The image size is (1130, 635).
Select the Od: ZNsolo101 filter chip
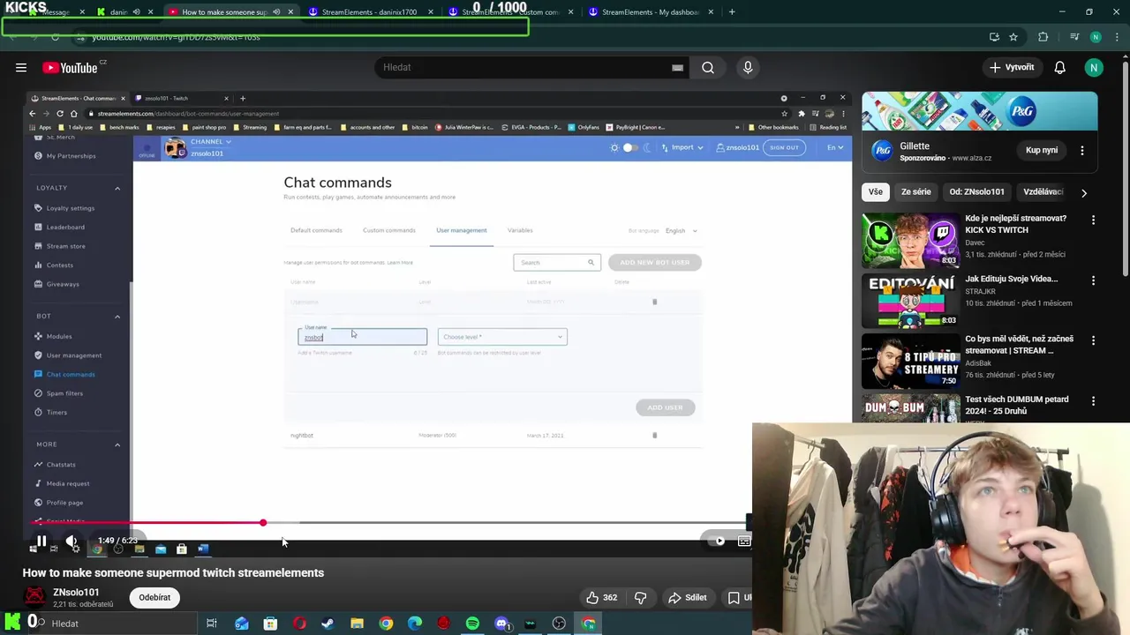976,191
